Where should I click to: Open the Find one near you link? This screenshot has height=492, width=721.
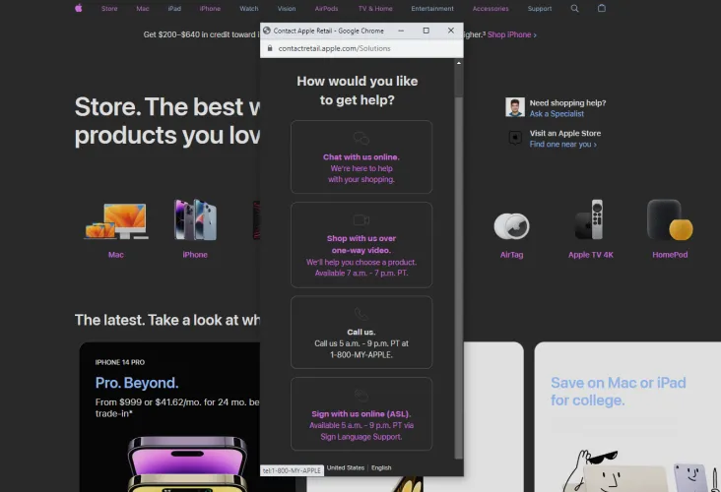[x=562, y=145]
